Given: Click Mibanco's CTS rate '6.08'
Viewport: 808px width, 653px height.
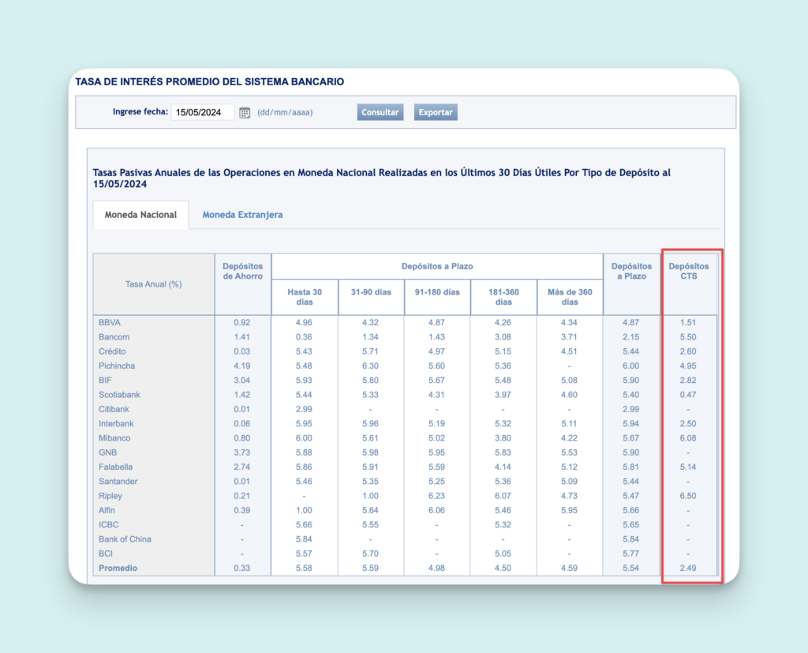Looking at the screenshot, I should click(688, 438).
